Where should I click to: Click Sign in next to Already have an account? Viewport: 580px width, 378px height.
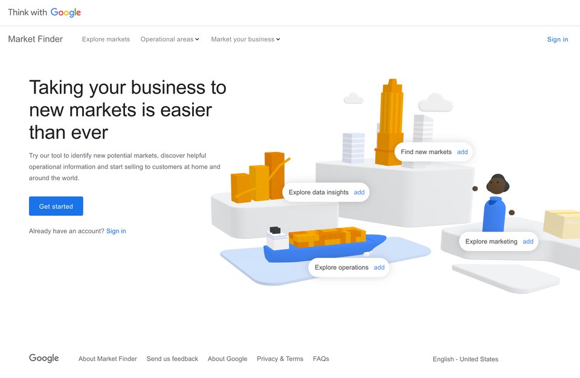[x=116, y=231]
